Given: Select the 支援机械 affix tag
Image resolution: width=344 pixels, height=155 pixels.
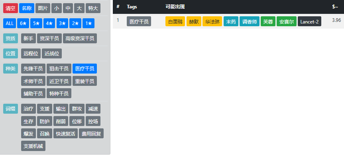Looking at the screenshot, I should [x=33, y=146].
